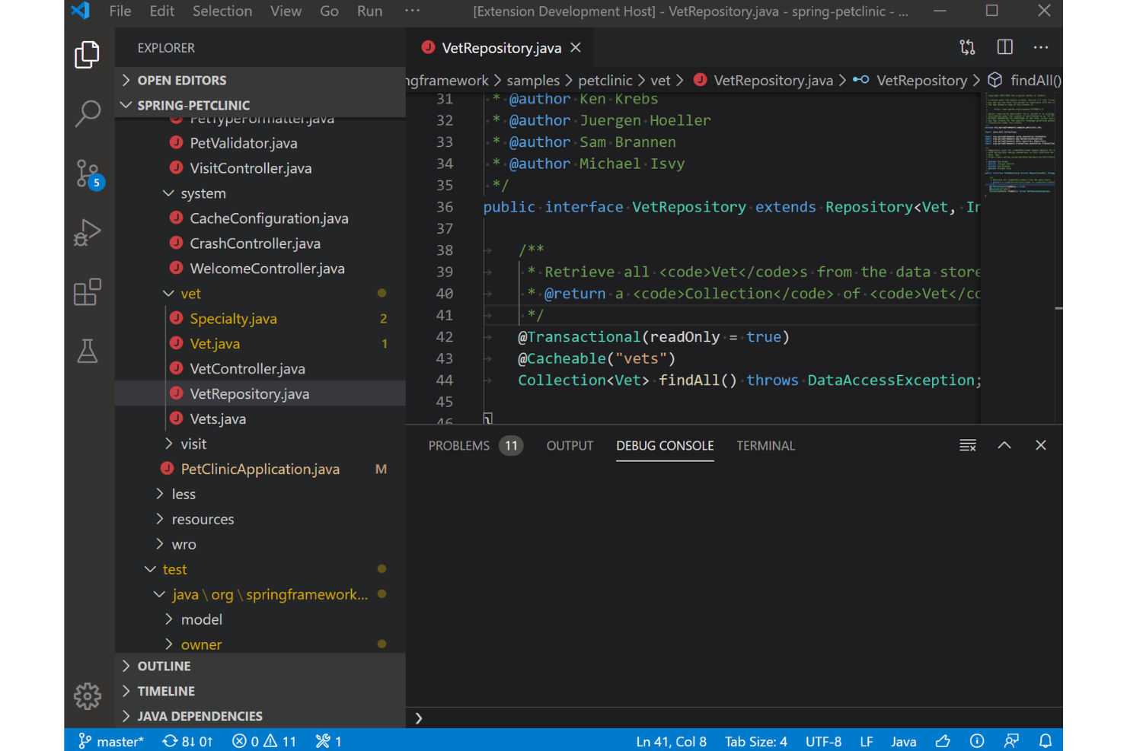Open Vet.java in the explorer
This screenshot has width=1127, height=751.
[260, 344]
